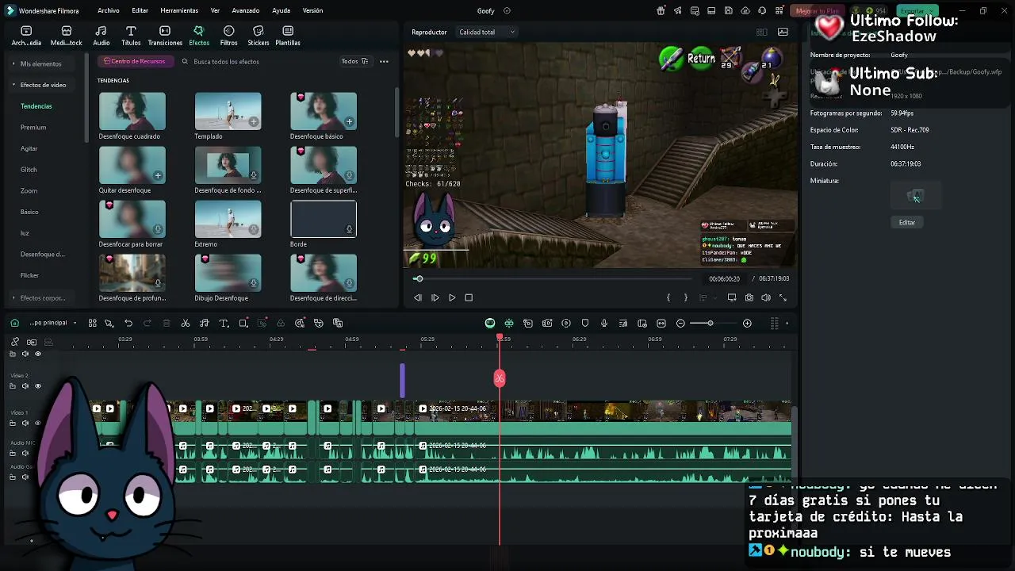
Task: Click the mark-out bracket icon
Action: pos(685,297)
